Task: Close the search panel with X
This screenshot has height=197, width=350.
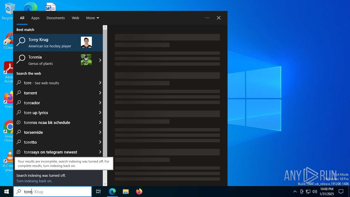Action: point(219,18)
